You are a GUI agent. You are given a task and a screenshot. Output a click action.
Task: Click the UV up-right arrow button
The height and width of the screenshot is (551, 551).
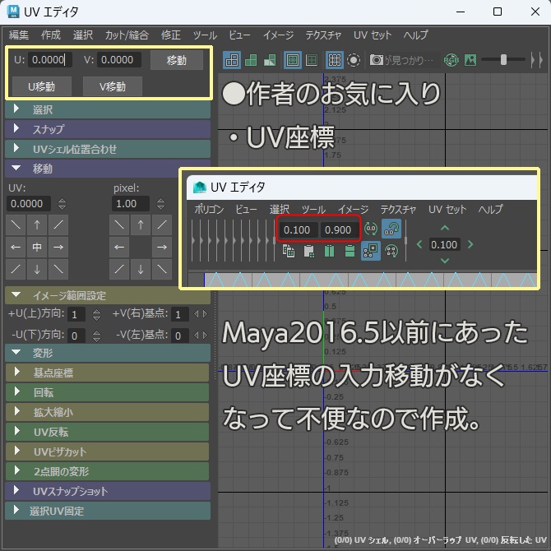58,225
